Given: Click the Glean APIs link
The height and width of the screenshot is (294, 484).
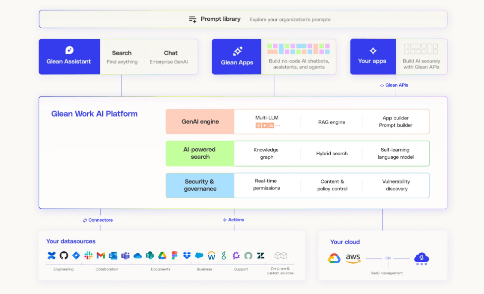Looking at the screenshot, I should (x=394, y=85).
